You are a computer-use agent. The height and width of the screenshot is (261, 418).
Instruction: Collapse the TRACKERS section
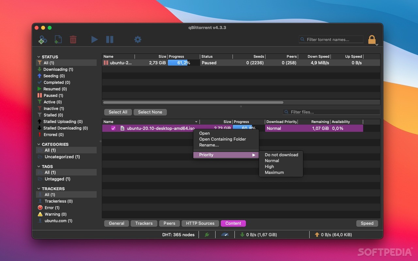tap(39, 189)
